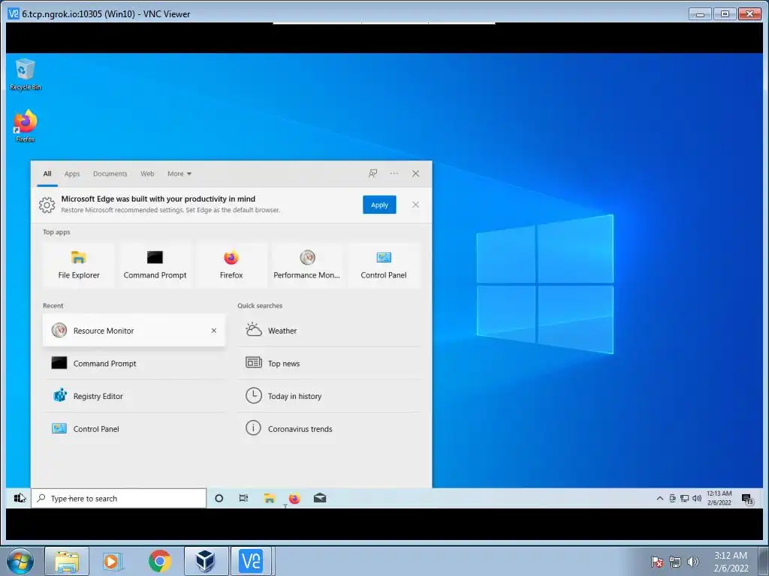Close the Windows search panel
This screenshot has height=576, width=769.
click(x=415, y=173)
